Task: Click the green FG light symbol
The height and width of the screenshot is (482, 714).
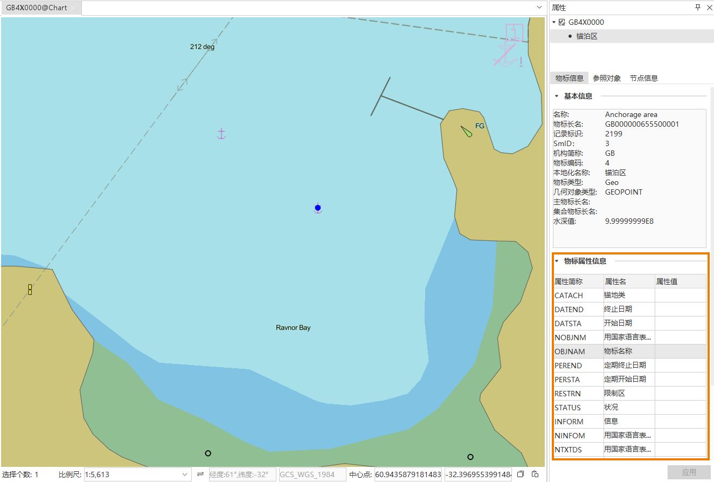Action: click(x=467, y=131)
